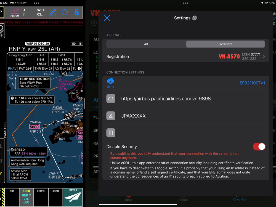Edit the airbus.pacificairlines.com.vn server URL field
276x207 pixels.
coord(166,99)
